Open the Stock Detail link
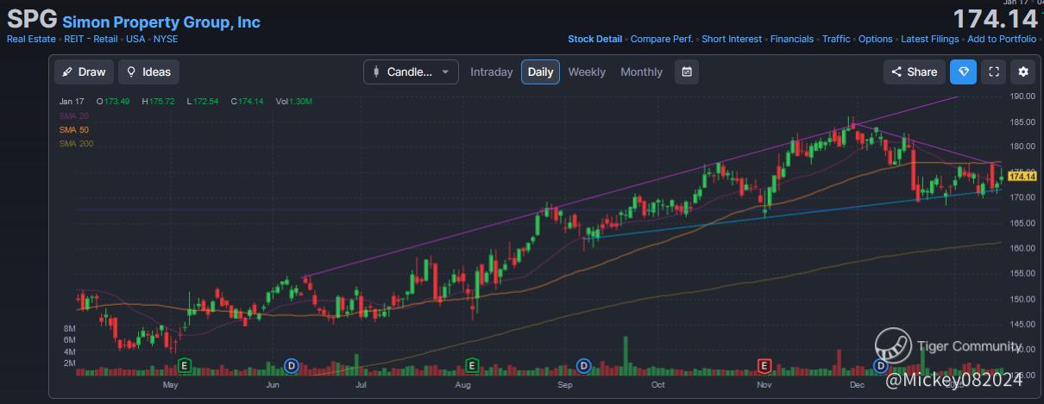The height and width of the screenshot is (404, 1044). [594, 39]
